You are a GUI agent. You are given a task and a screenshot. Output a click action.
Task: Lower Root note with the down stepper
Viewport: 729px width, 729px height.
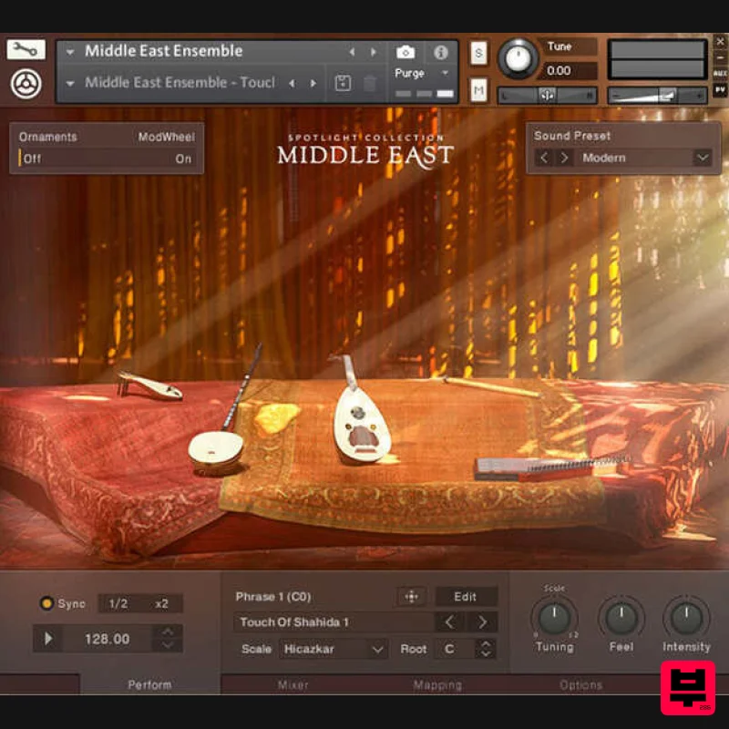[x=486, y=653]
